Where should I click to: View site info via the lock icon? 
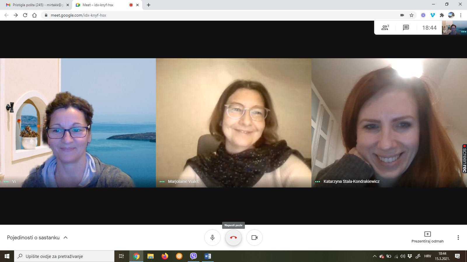click(46, 15)
